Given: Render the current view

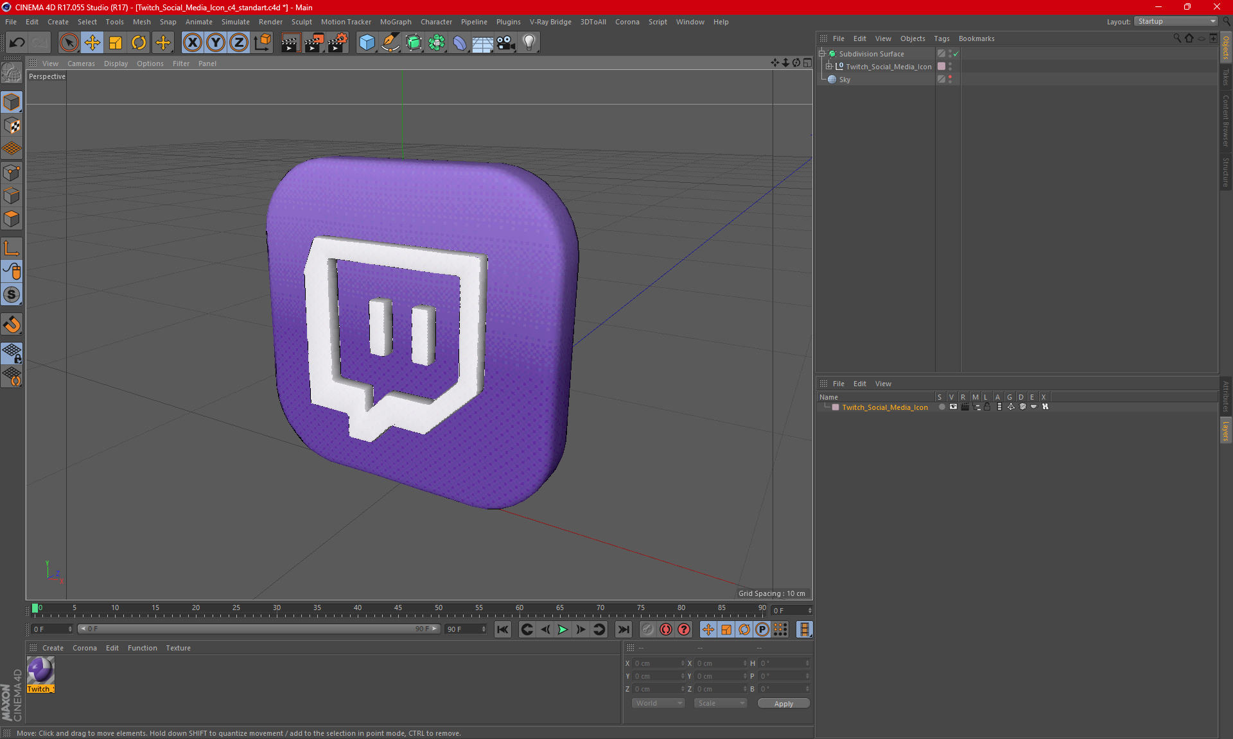Looking at the screenshot, I should click(x=290, y=43).
